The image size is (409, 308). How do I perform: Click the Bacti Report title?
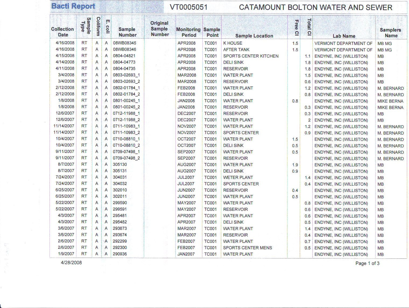(73, 6)
